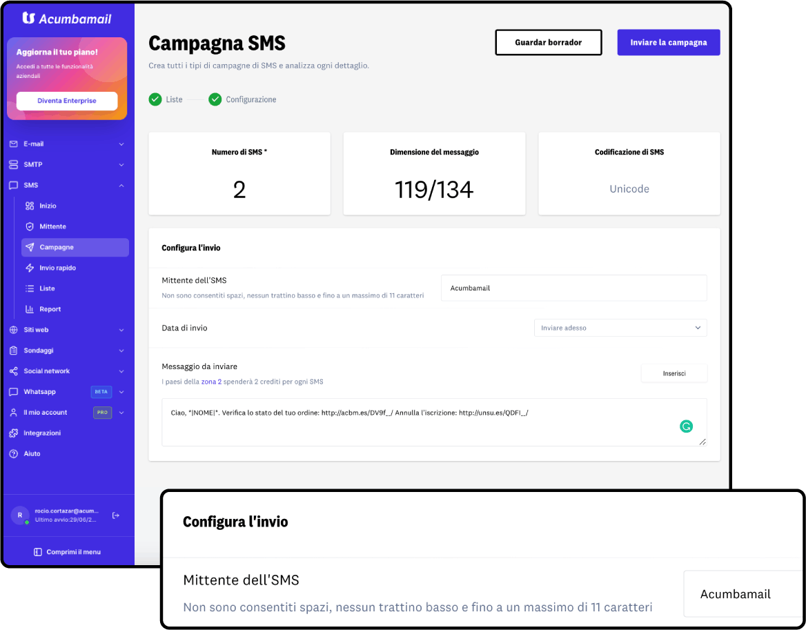Image resolution: width=806 pixels, height=630 pixels.
Task: Open Integrazioni puzzle icon
Action: tap(14, 433)
